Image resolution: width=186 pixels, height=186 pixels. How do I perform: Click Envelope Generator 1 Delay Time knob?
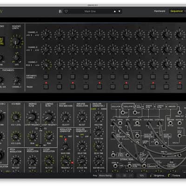pos(82,146)
